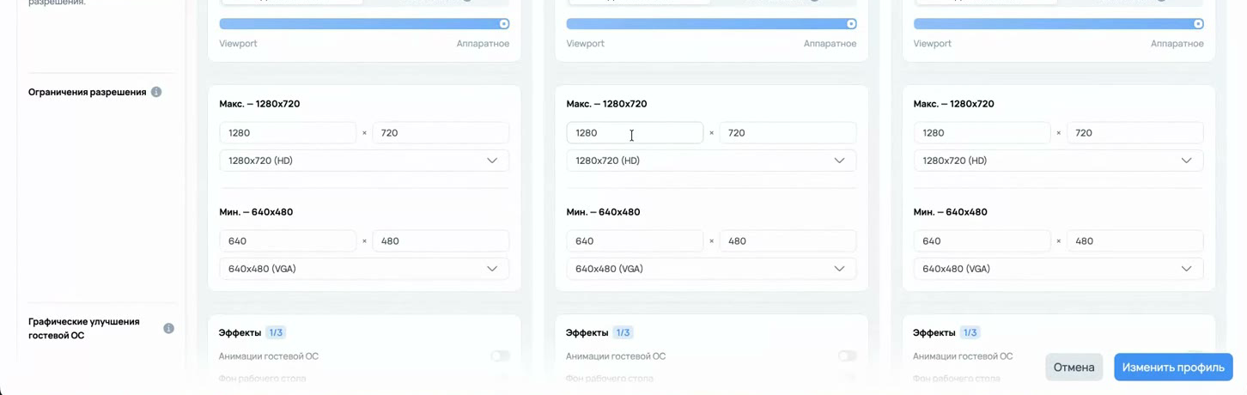Click the Мин. — 640x480 heading in middle column
This screenshot has width=1247, height=395.
pyautogui.click(x=603, y=212)
